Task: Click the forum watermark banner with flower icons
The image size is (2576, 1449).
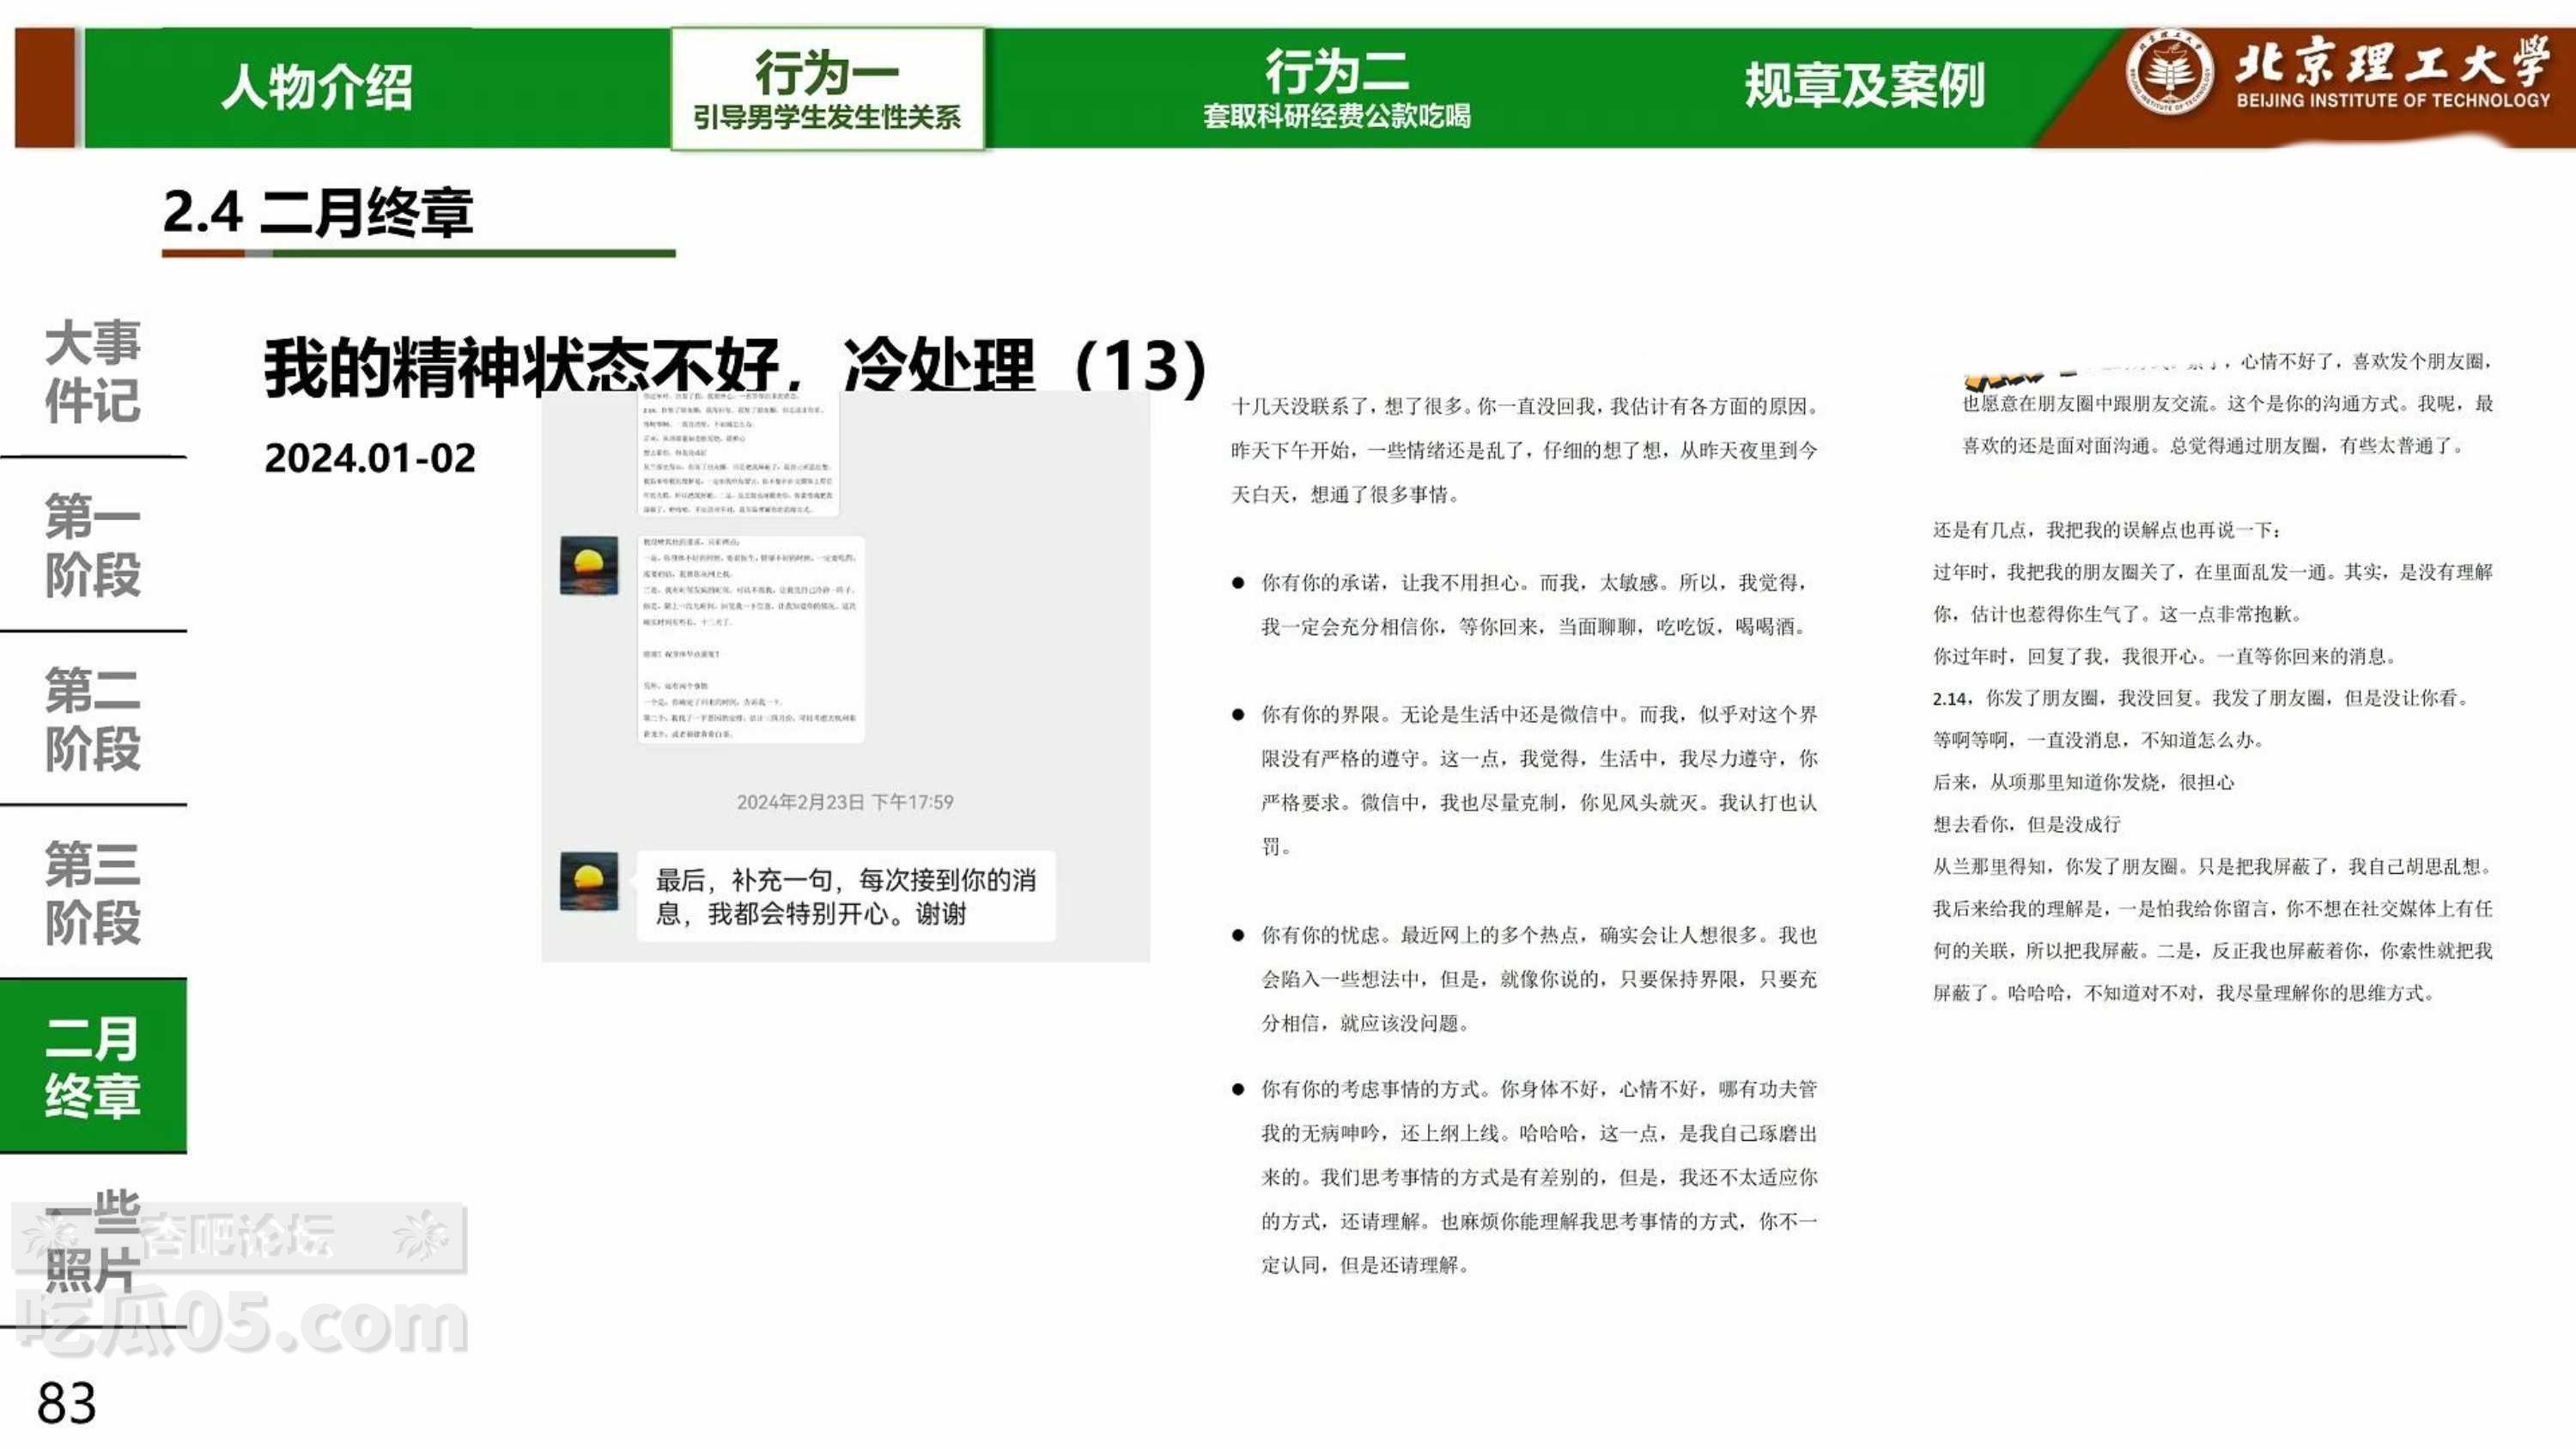Action: point(238,1236)
